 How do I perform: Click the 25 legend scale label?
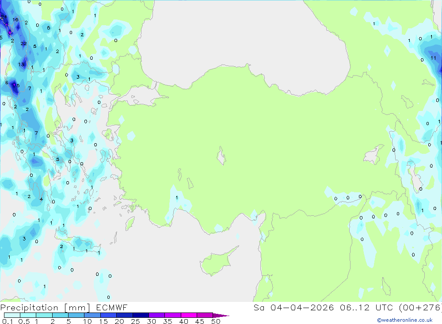click(x=135, y=321)
